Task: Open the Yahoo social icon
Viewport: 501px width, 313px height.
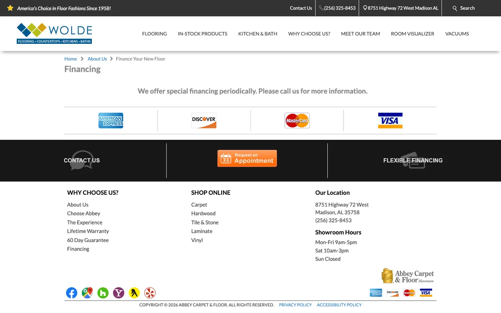Action: point(119,293)
